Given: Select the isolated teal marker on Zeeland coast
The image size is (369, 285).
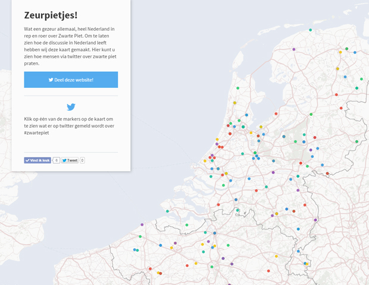Looking at the screenshot, I should tap(167, 211).
